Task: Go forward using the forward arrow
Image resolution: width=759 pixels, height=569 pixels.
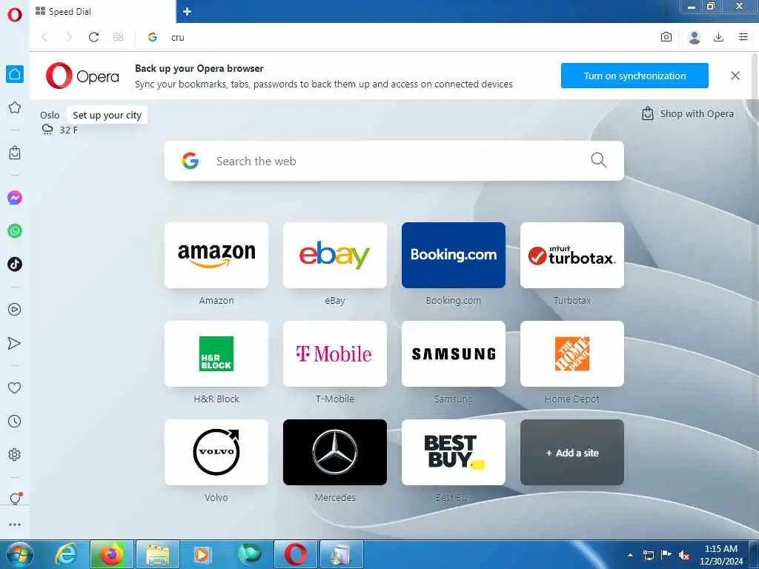Action: tap(69, 37)
